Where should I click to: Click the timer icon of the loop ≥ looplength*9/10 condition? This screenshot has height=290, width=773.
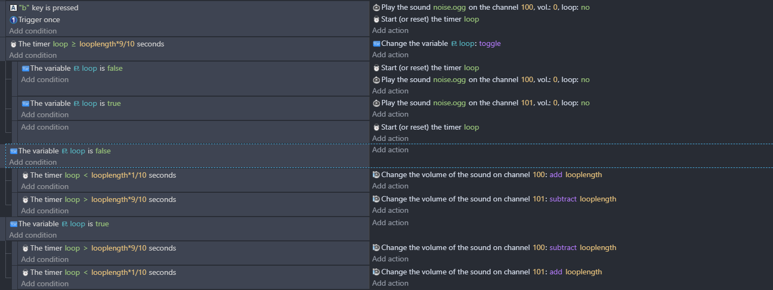pos(14,44)
